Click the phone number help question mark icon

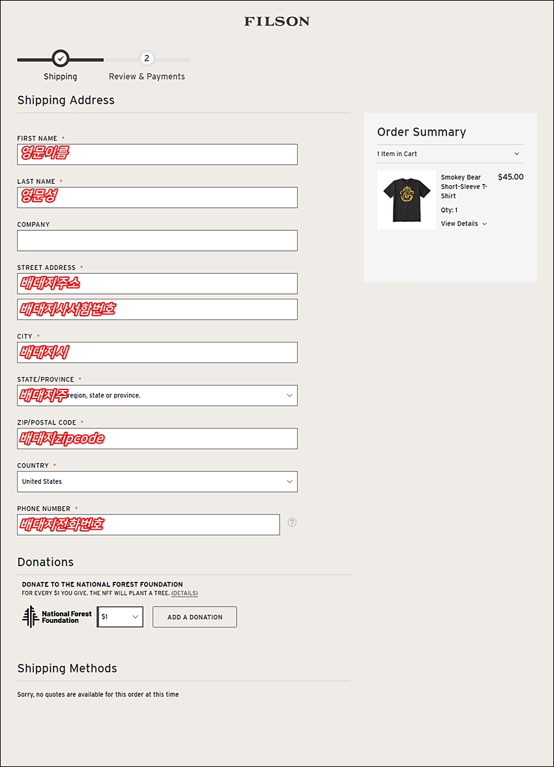[292, 522]
